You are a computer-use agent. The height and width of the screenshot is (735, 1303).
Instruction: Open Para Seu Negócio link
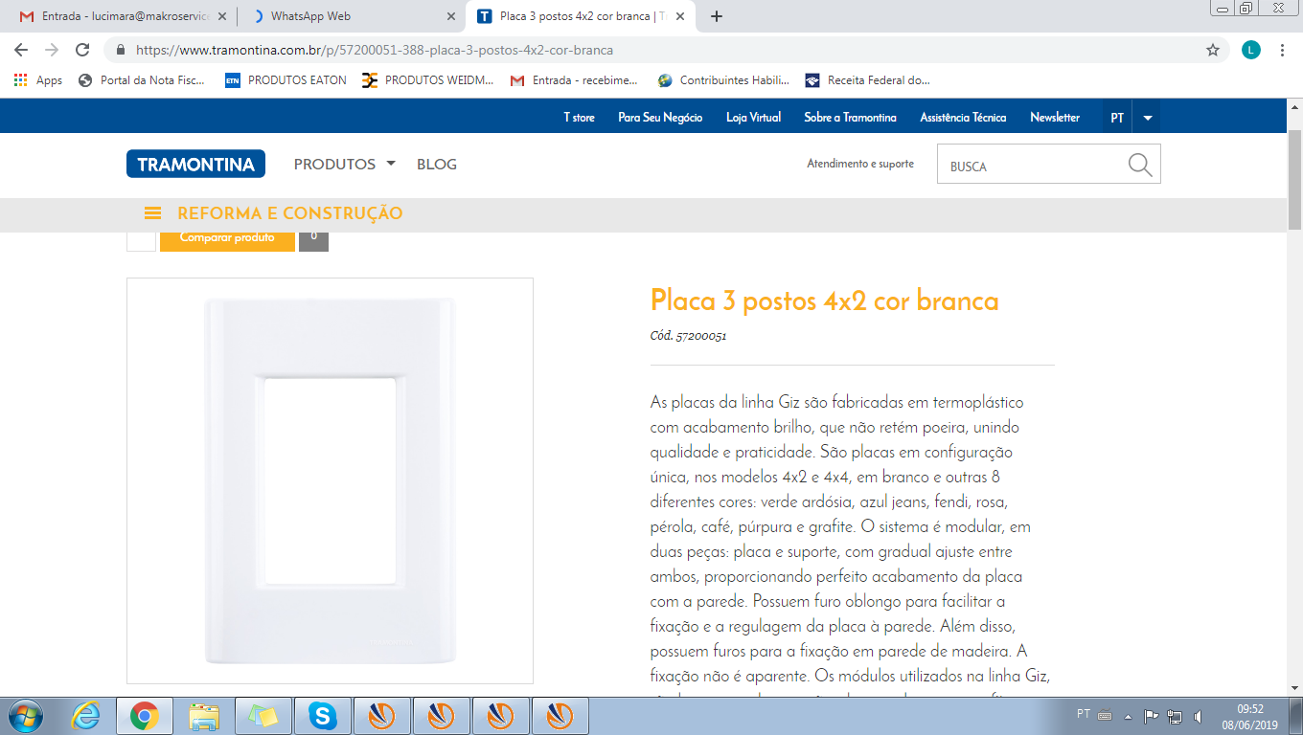click(x=660, y=117)
